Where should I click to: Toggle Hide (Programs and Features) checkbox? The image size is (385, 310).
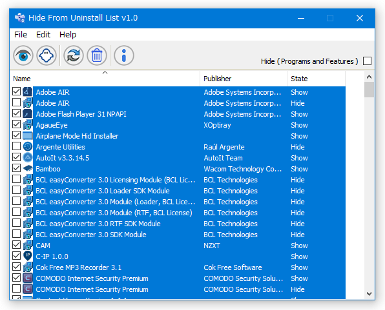[367, 61]
